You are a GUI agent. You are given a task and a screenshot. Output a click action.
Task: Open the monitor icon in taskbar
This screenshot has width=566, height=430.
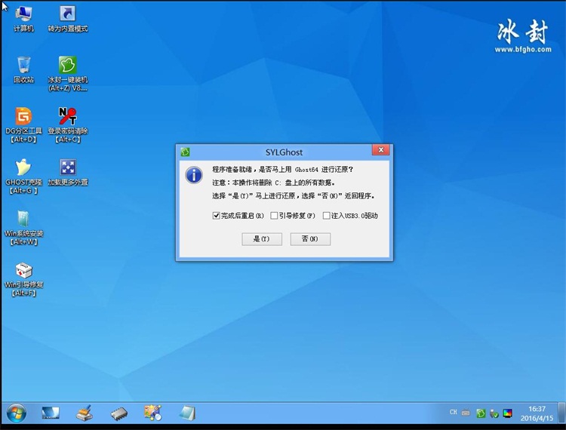[51, 413]
